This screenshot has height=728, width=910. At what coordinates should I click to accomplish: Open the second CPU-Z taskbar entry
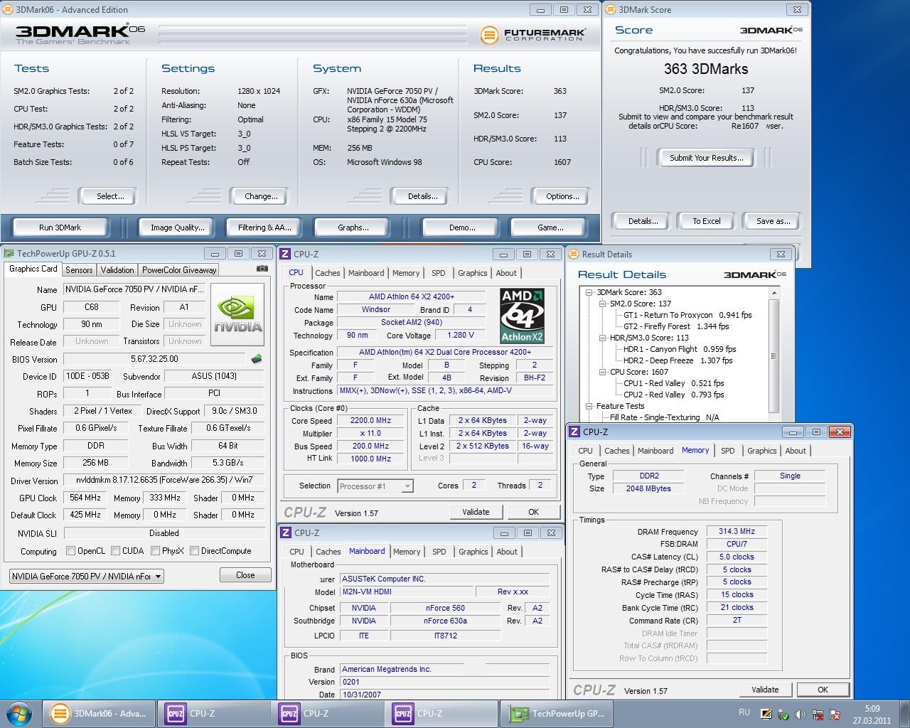[327, 714]
